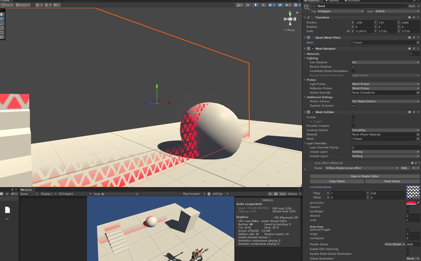The image size is (421, 261).
Task: Click the Paste Values button
Action: coord(392,181)
